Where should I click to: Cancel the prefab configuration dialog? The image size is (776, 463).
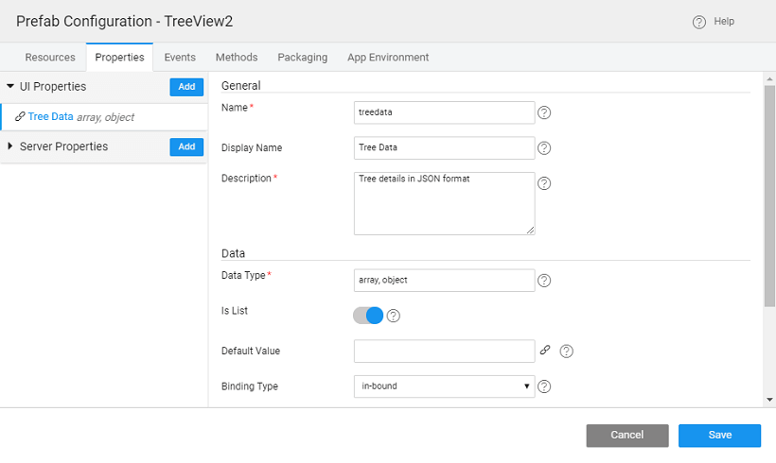coord(626,435)
